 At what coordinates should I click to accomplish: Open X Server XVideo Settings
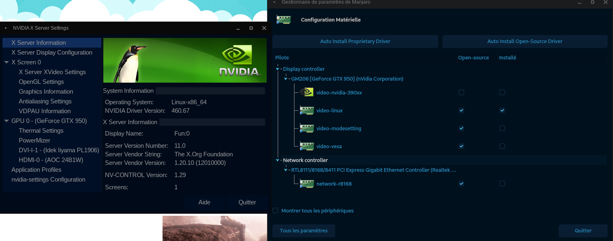[x=52, y=72]
